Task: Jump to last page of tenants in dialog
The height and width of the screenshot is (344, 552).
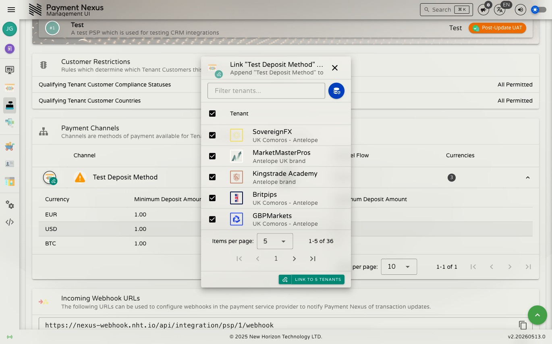Action: pyautogui.click(x=313, y=259)
